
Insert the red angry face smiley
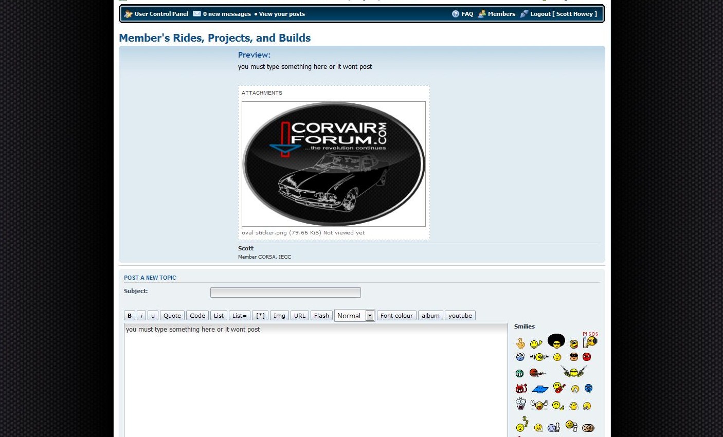(587, 357)
